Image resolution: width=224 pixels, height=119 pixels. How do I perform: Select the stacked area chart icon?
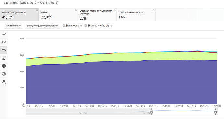(4, 50)
